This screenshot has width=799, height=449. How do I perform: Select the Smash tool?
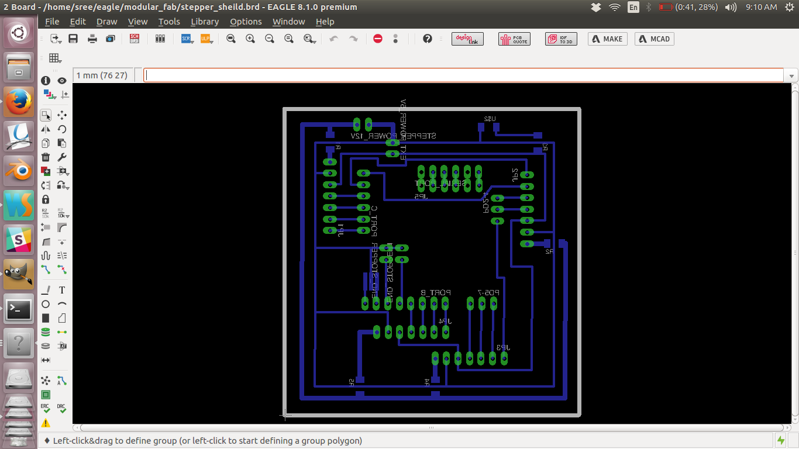pos(46,227)
